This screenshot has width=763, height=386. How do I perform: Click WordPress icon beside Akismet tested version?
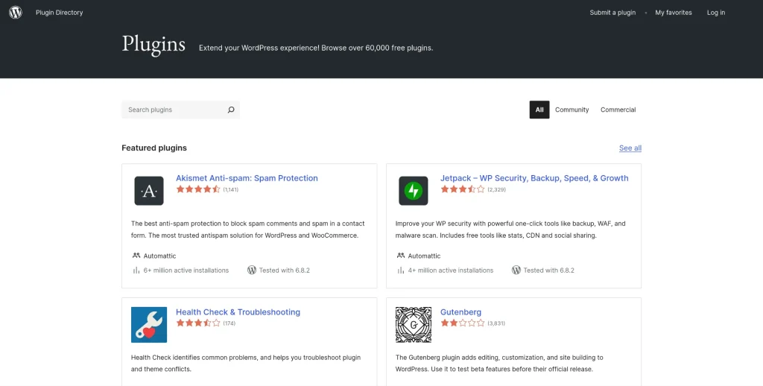click(252, 270)
